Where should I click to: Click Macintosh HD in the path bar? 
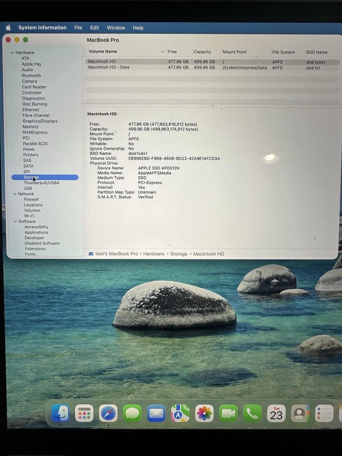point(209,254)
